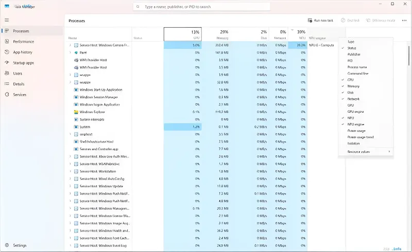Viewport: 412px width, 252px height.
Task: Click the three-dot more options button
Action: [x=404, y=21]
